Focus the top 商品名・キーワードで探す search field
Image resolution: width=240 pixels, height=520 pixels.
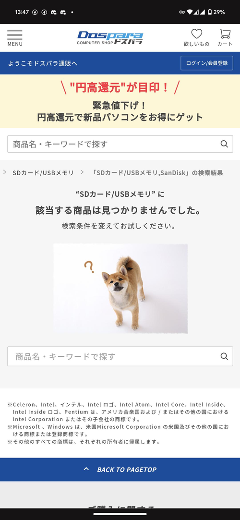tap(120, 144)
